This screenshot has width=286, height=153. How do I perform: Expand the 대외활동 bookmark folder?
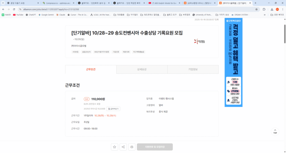click(119, 15)
